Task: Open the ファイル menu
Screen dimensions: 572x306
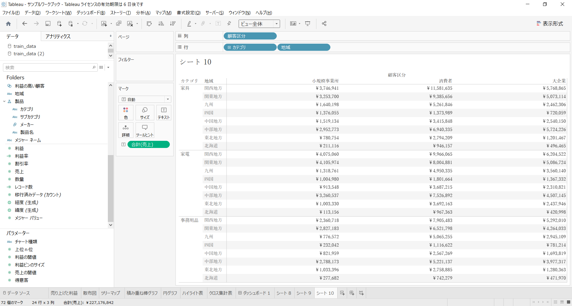Action: (x=11, y=13)
